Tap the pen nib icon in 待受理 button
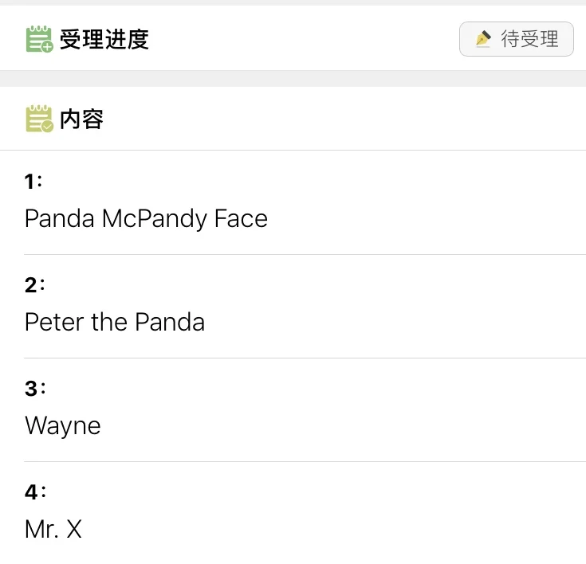 (x=483, y=38)
